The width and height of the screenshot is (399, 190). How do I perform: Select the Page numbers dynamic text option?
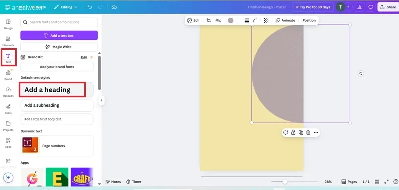coord(57,146)
